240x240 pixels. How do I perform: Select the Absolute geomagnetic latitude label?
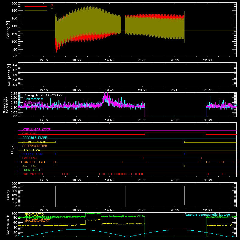207,214
